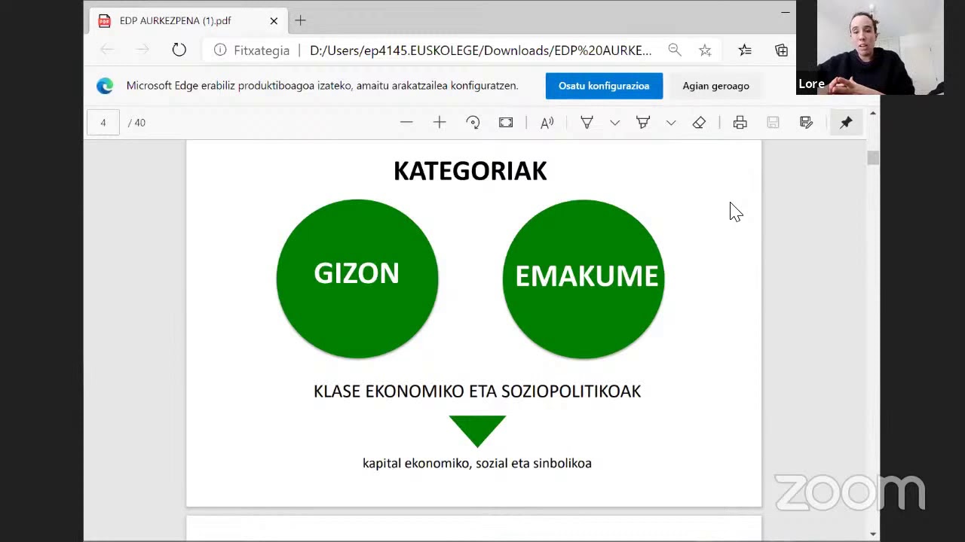Open a new browser tab
The image size is (965, 542).
tap(300, 20)
